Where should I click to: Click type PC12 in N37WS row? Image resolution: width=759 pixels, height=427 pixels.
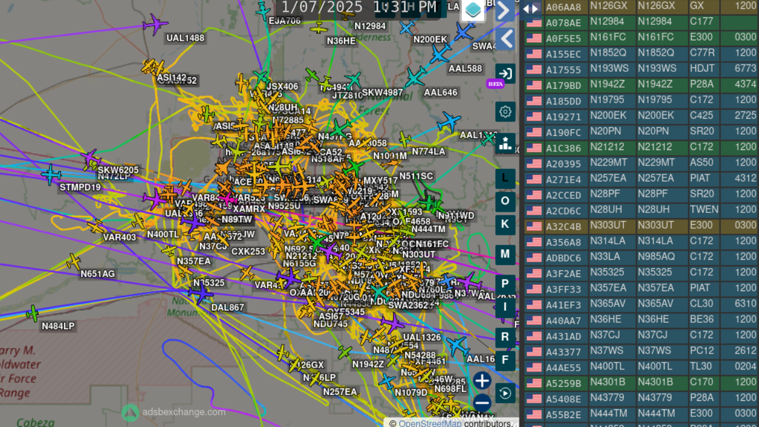(x=702, y=350)
